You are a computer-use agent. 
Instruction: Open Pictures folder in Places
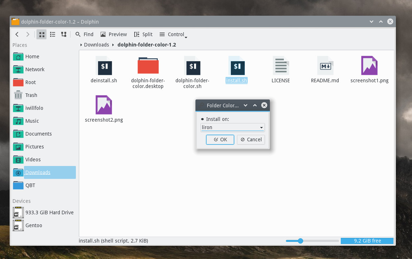(44, 147)
